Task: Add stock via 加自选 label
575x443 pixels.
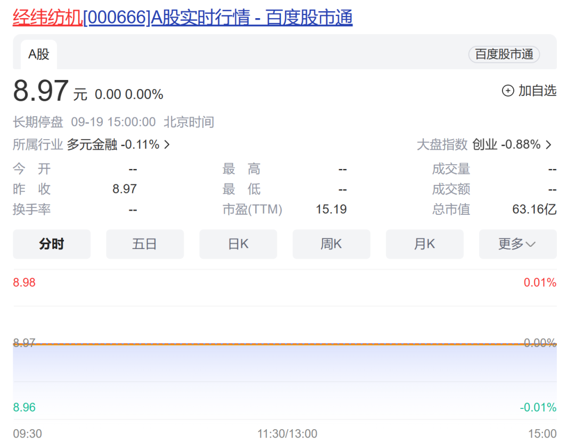Action: [537, 91]
